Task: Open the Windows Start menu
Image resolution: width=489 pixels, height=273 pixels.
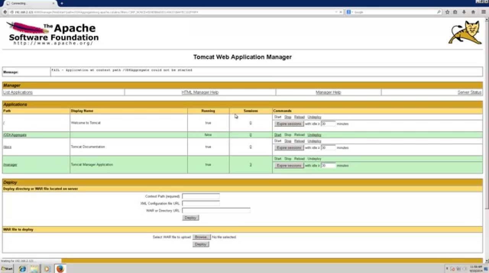Action: tap(6, 269)
